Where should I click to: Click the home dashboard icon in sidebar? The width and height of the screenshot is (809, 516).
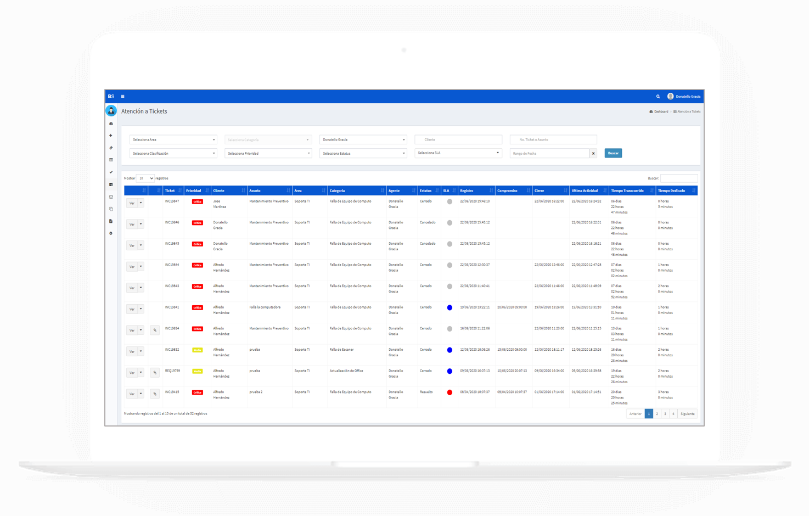point(111,124)
